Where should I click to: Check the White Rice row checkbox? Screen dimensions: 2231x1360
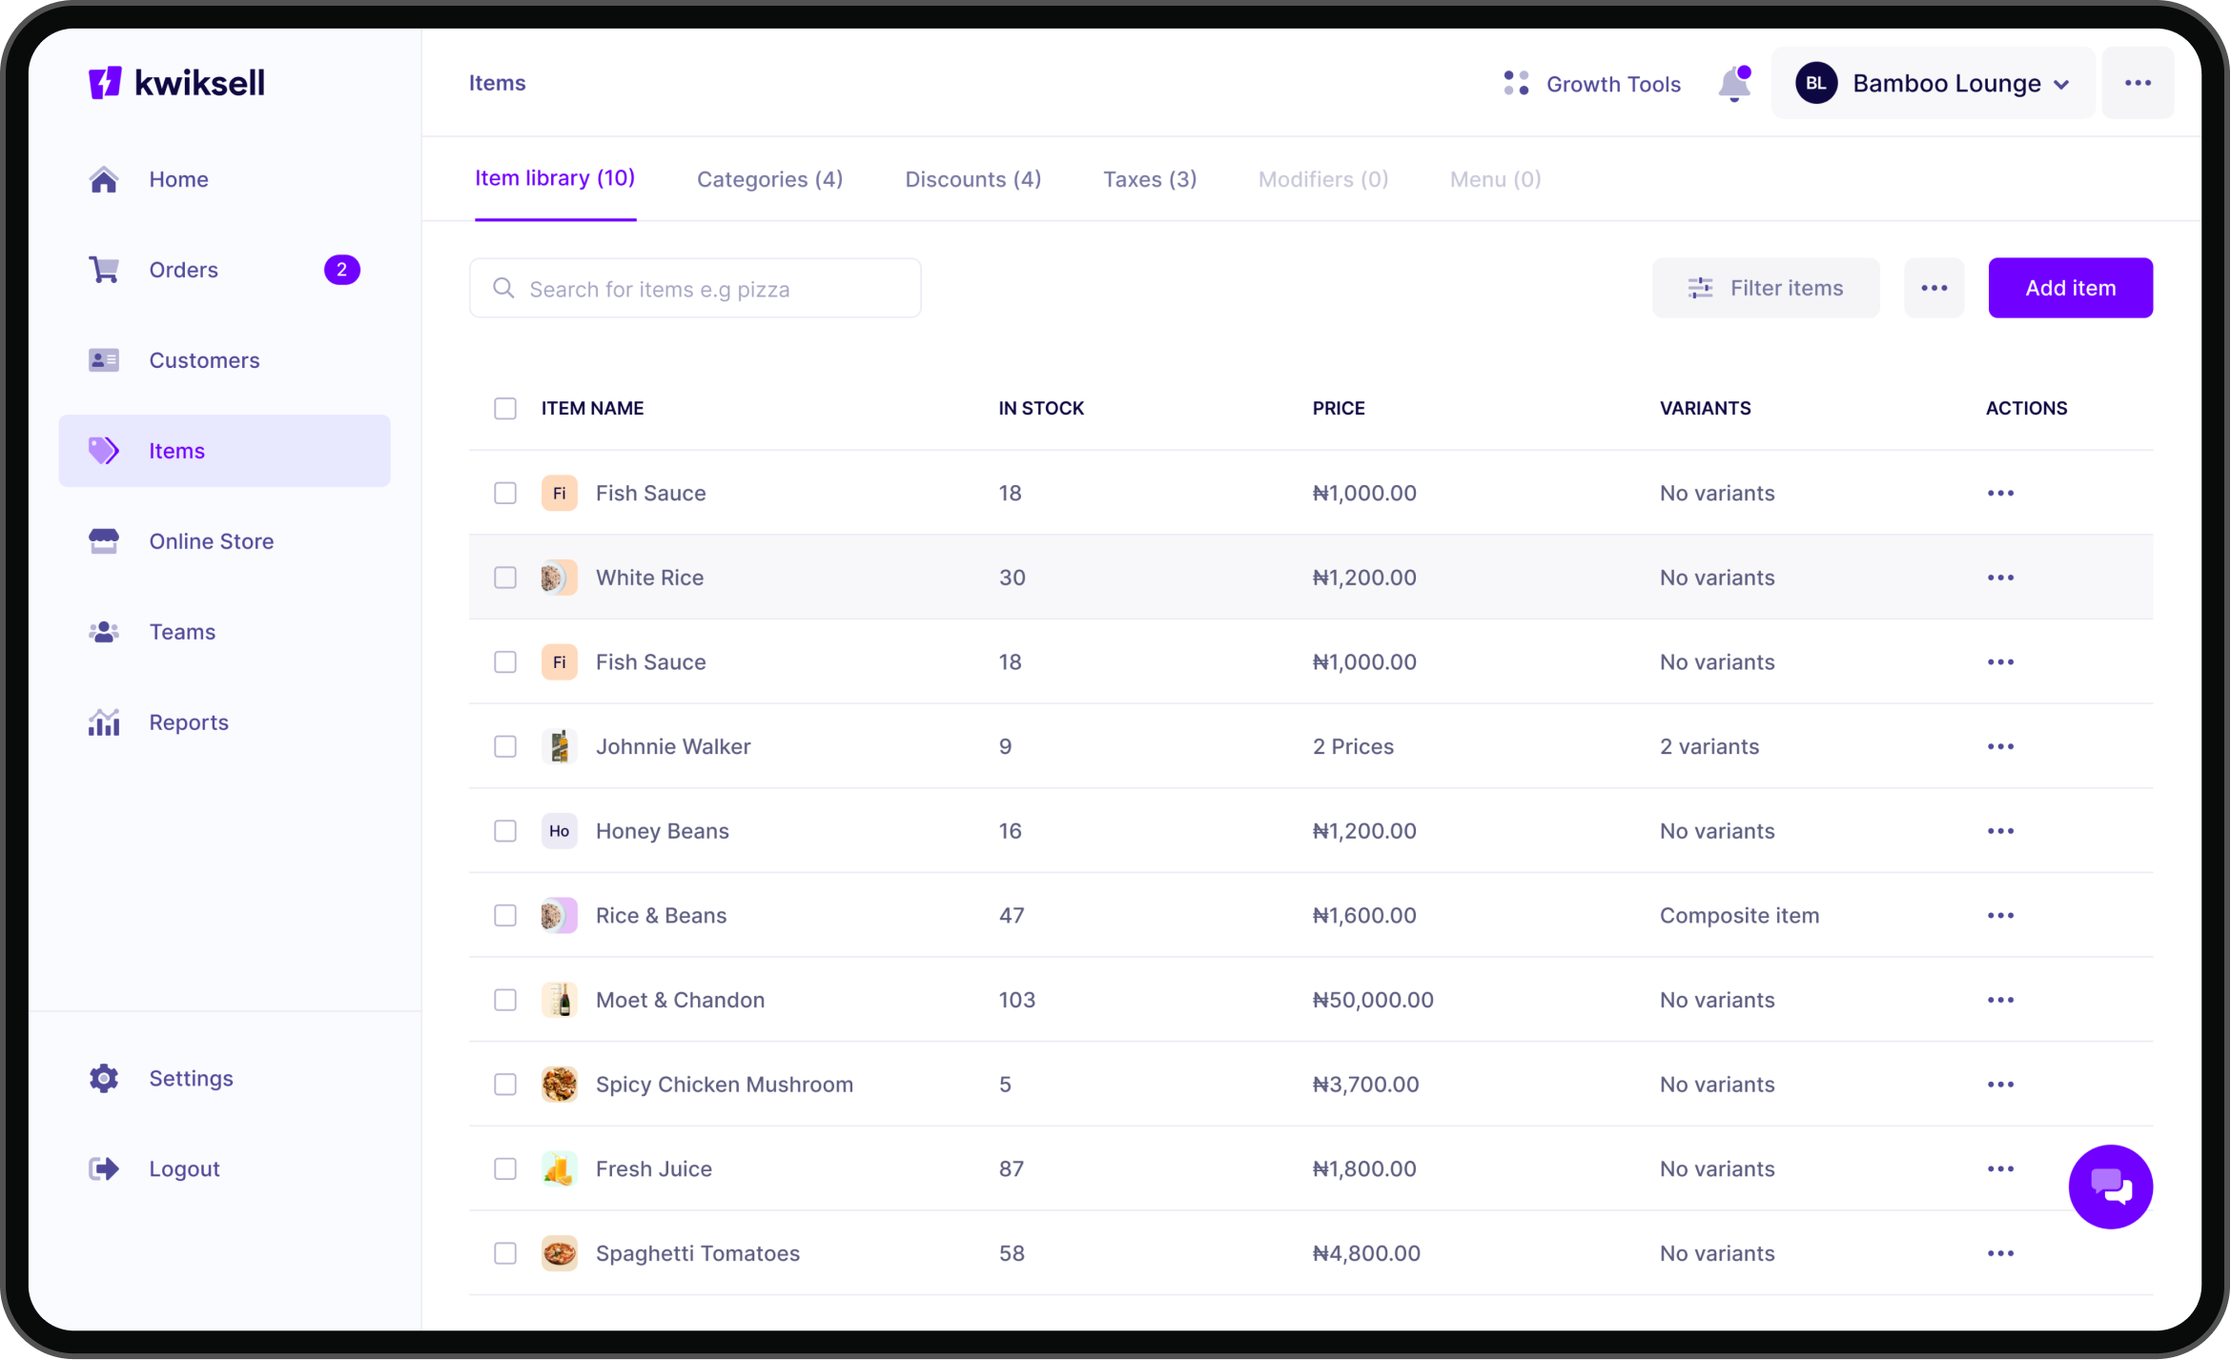(505, 578)
